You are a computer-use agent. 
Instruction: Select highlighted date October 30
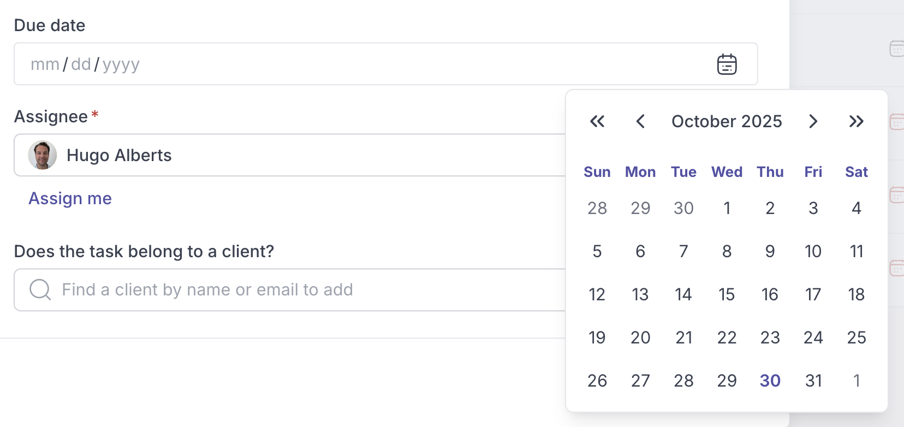tap(770, 381)
